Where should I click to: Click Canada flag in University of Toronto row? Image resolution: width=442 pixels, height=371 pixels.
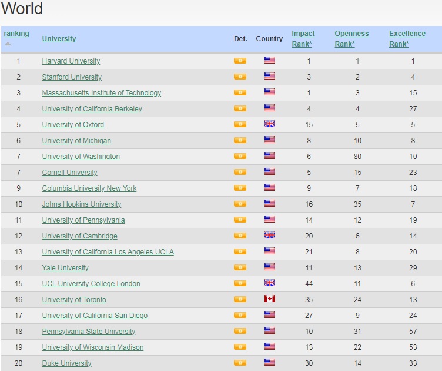[x=269, y=299]
